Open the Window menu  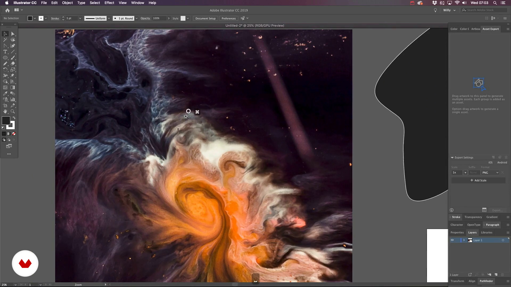click(x=138, y=3)
